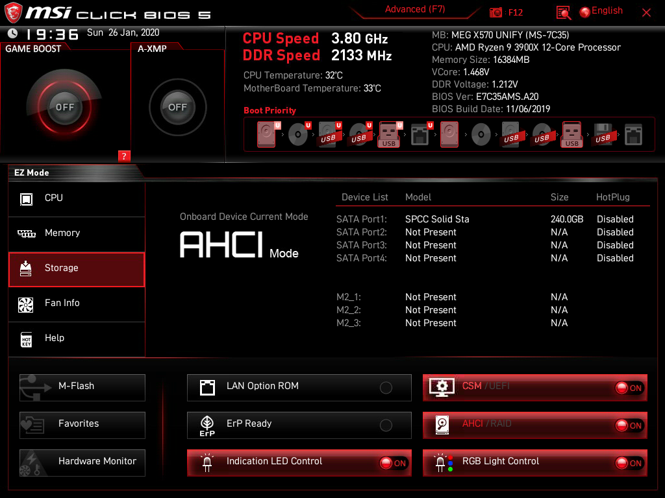Click the memory module icon in sidebar
This screenshot has width=665, height=498.
26,233
